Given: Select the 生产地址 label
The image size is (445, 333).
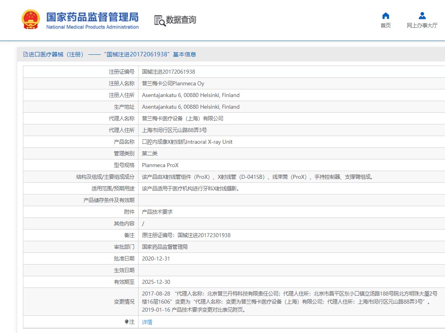Looking at the screenshot, I should 124,107.
